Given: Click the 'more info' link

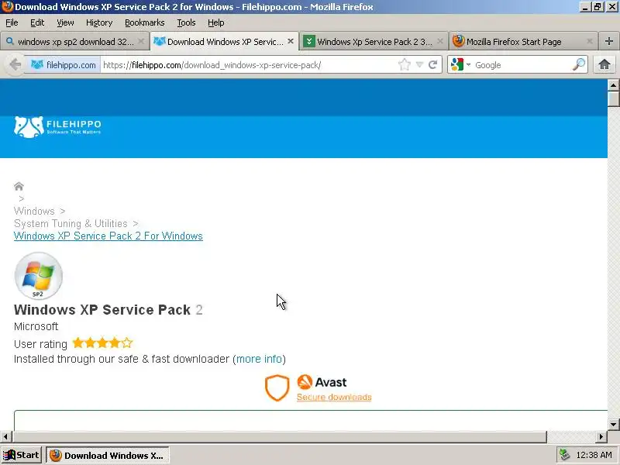Looking at the screenshot, I should point(259,359).
